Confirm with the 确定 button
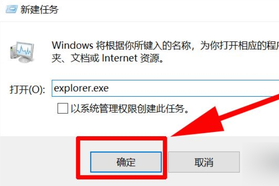 [x=126, y=162]
